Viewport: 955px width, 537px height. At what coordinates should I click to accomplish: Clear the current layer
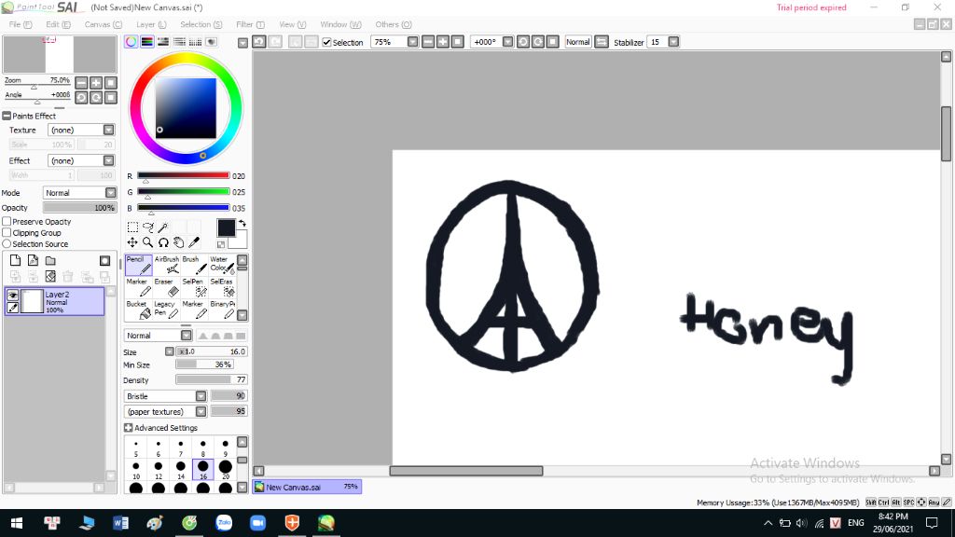[x=50, y=276]
